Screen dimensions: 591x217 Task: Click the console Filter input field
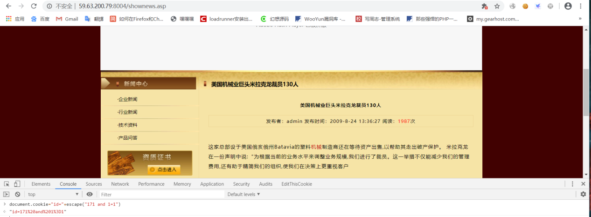(161, 194)
